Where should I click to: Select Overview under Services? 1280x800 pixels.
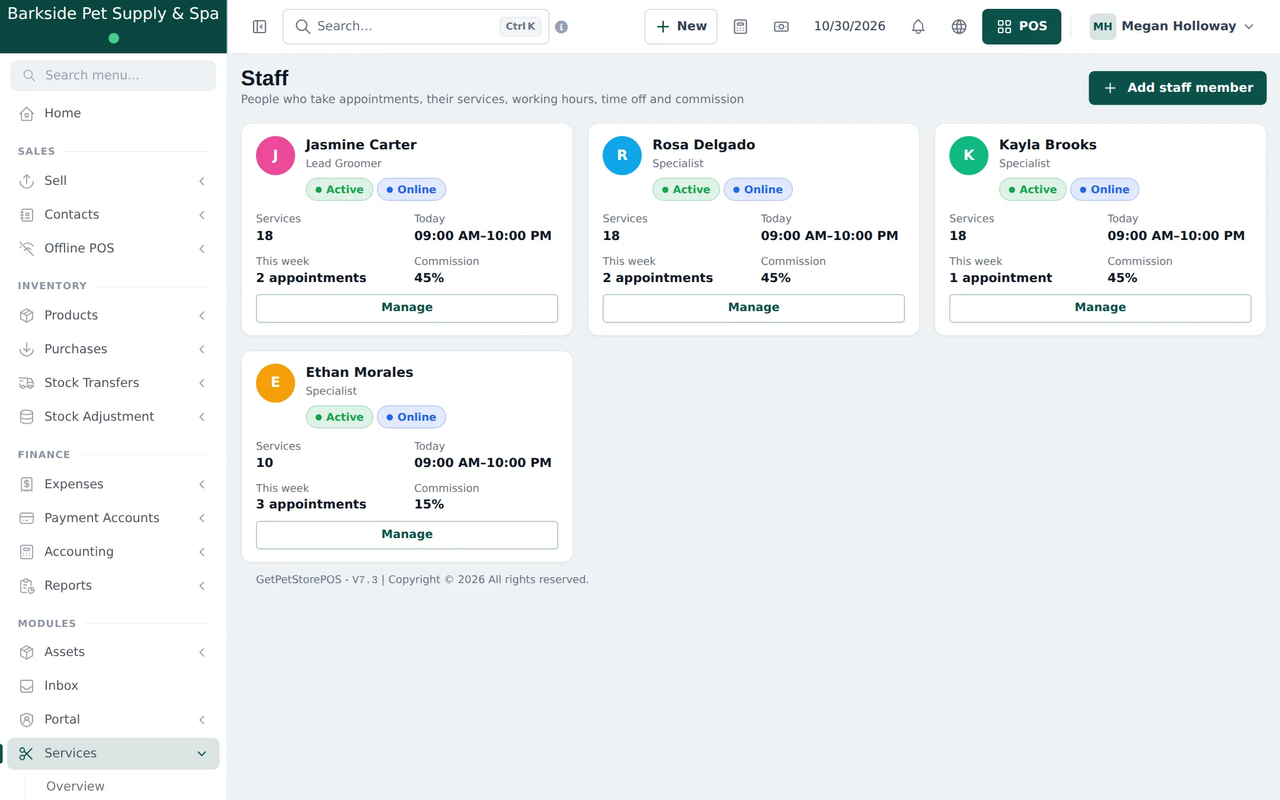click(x=75, y=786)
